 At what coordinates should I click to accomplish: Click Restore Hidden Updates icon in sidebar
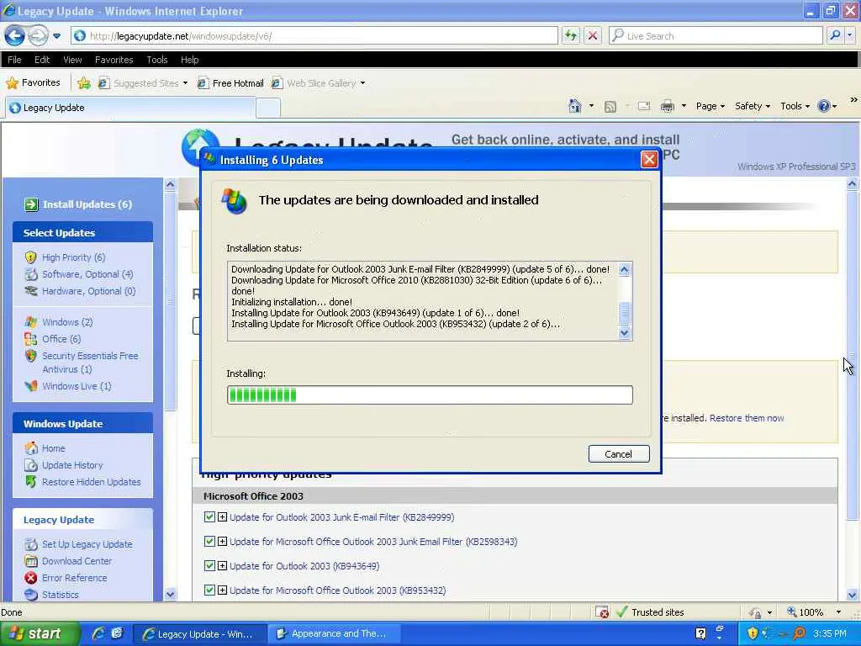click(31, 482)
